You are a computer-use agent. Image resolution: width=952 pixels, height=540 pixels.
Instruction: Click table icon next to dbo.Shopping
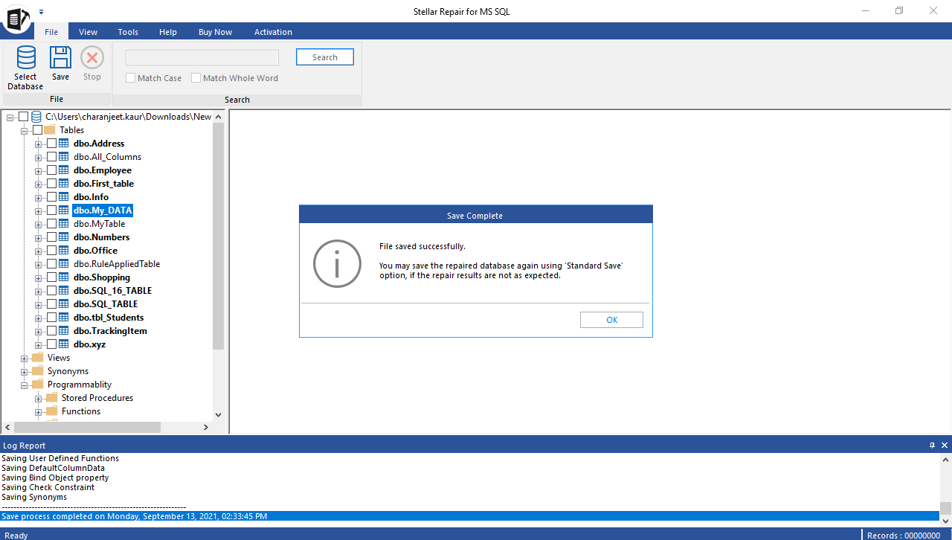click(64, 277)
